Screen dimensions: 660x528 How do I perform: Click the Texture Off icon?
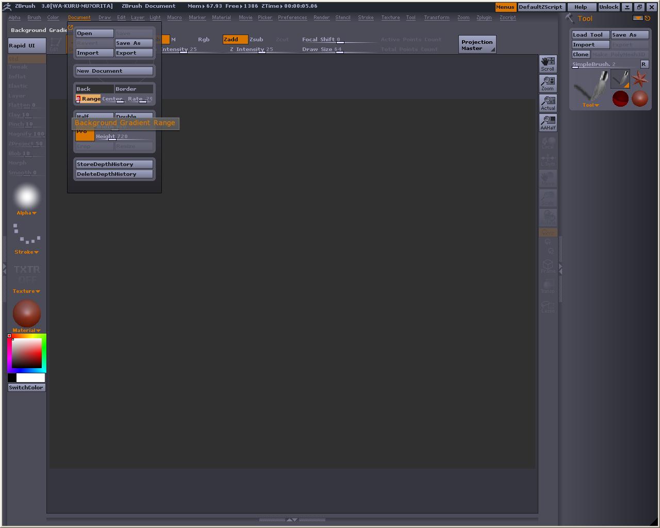tap(27, 274)
